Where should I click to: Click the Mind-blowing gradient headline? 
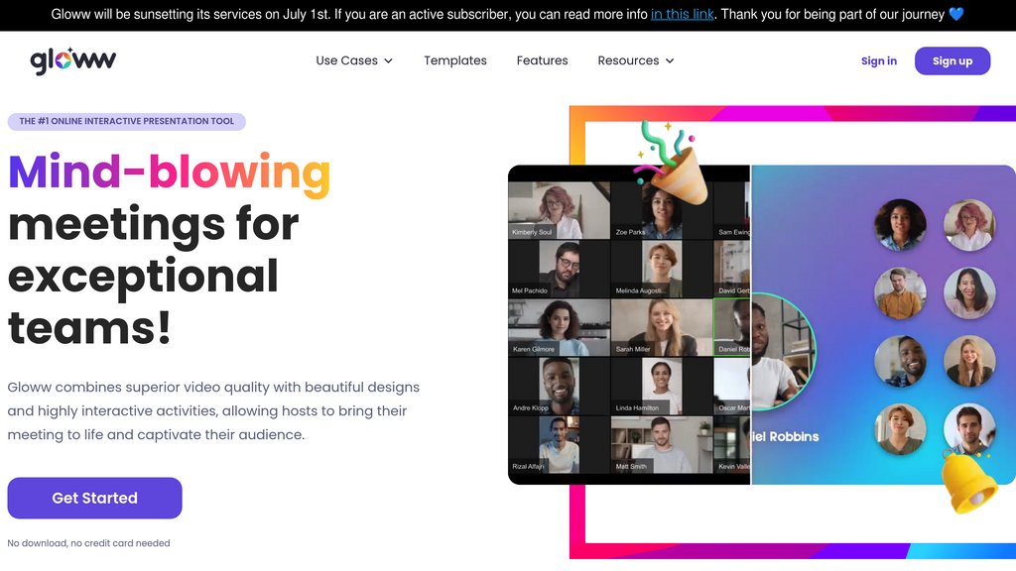170,172
